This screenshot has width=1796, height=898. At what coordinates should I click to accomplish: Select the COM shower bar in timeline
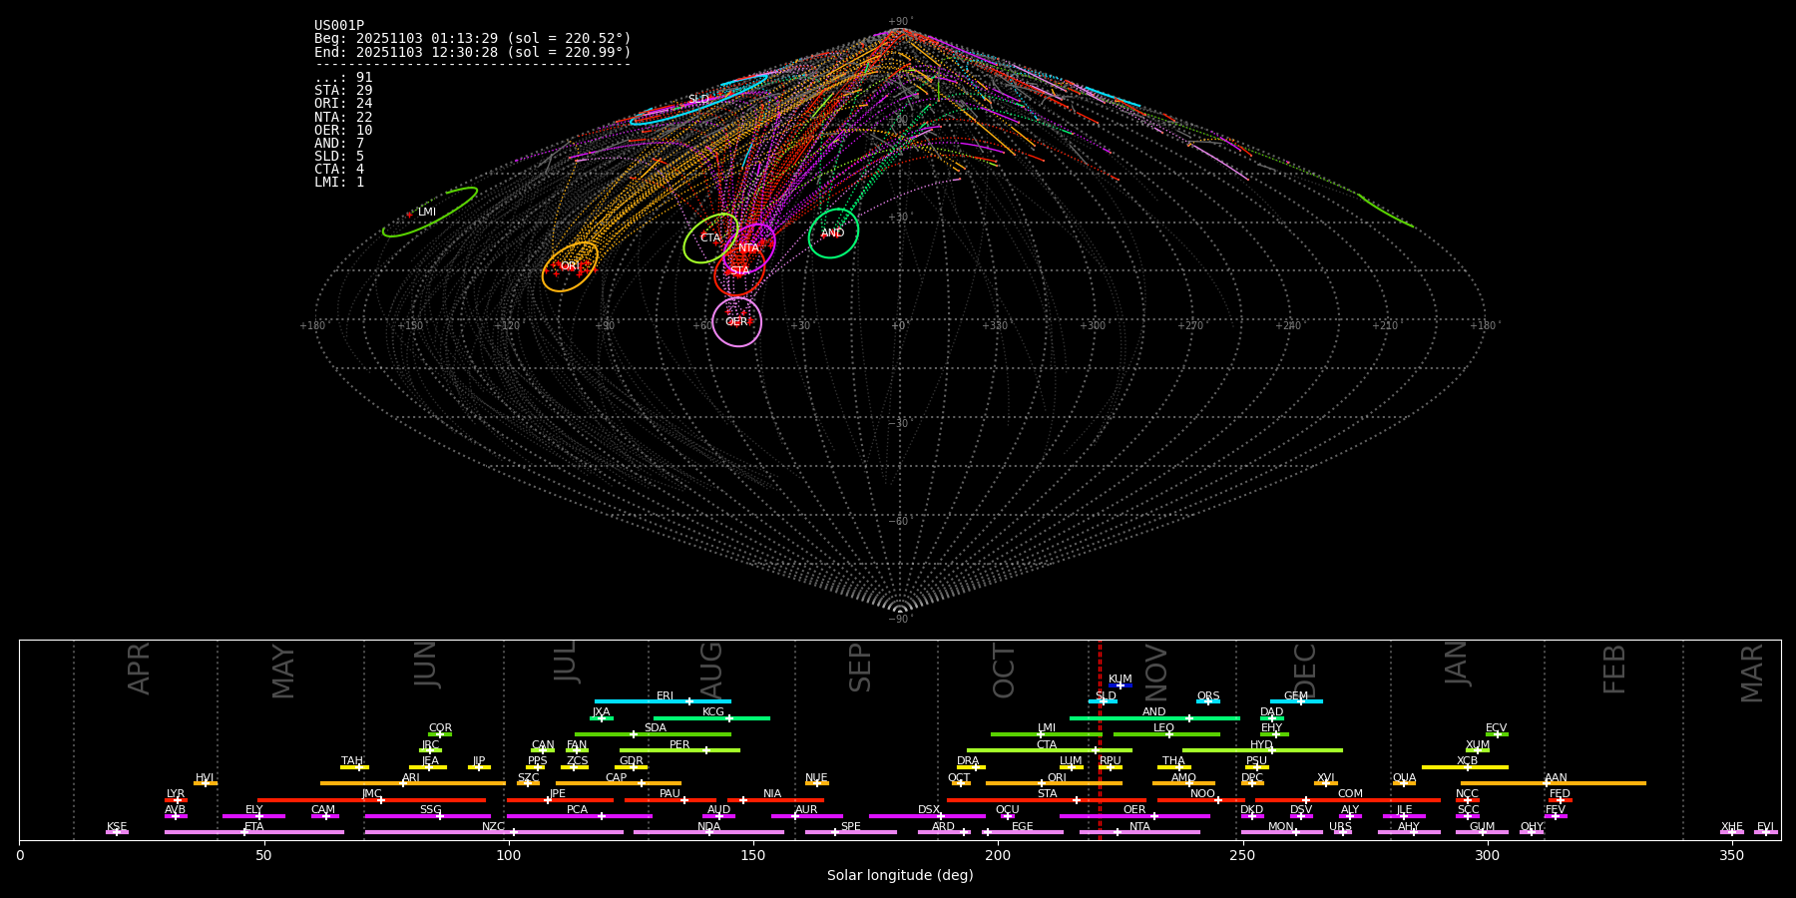point(1348,800)
